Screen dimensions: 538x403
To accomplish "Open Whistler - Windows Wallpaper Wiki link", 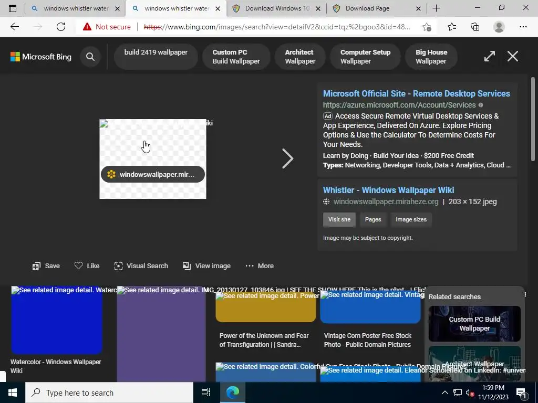I will (x=388, y=190).
